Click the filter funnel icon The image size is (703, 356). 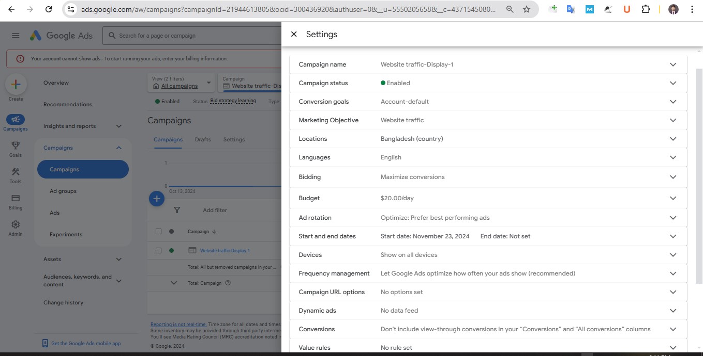[177, 210]
